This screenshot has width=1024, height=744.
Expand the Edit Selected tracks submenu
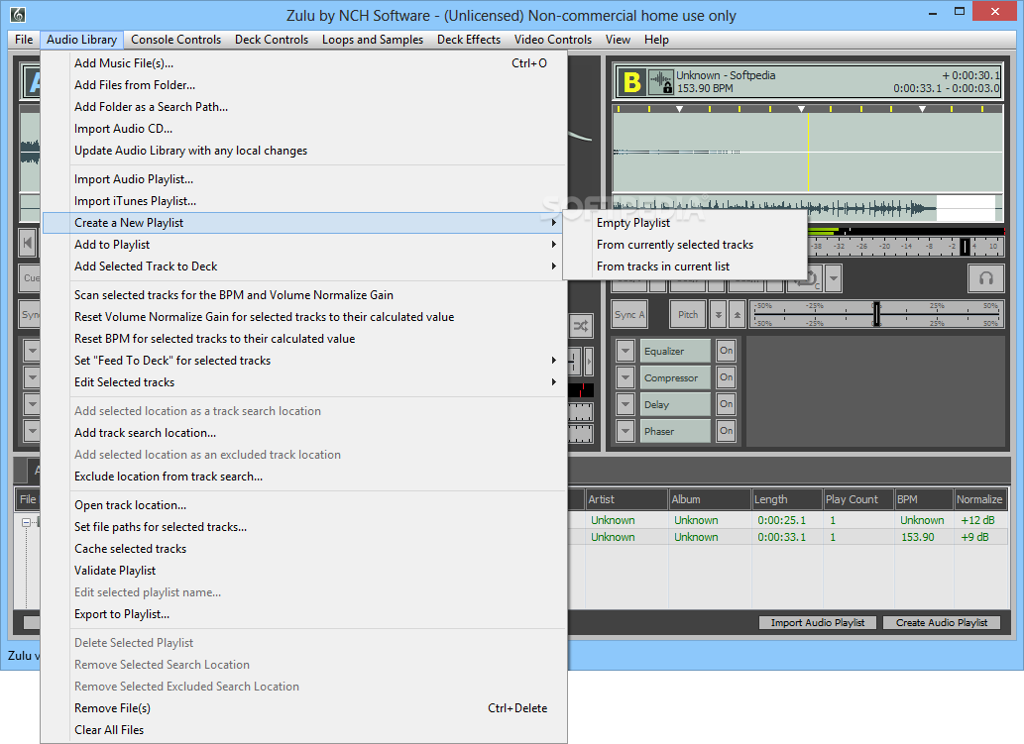tap(303, 382)
